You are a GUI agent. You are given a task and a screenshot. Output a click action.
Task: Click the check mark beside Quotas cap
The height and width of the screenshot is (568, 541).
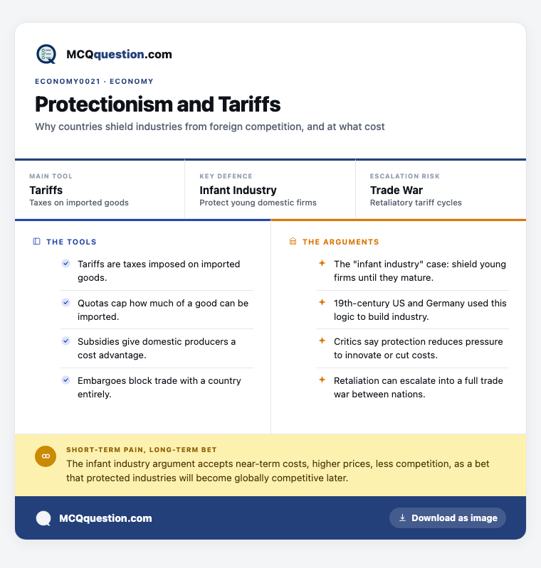pyautogui.click(x=65, y=302)
